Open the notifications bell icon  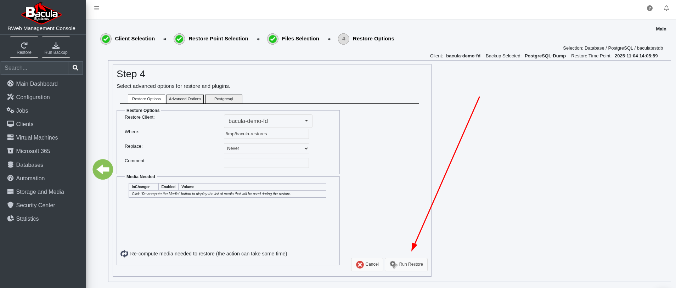[x=666, y=8]
